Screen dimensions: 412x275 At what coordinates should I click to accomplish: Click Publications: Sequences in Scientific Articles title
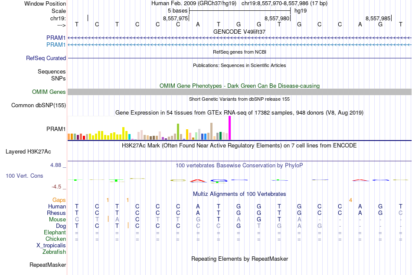coord(239,65)
